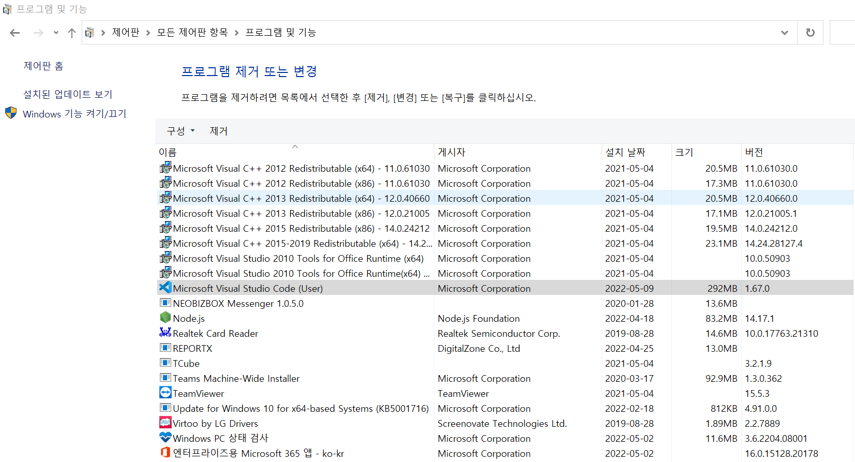Open the 구성 dropdown menu
The width and height of the screenshot is (855, 462).
pyautogui.click(x=181, y=131)
